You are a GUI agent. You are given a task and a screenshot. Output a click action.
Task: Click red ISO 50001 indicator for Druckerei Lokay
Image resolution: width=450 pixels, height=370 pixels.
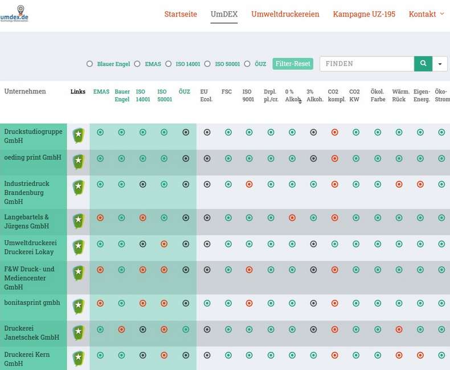tap(164, 244)
